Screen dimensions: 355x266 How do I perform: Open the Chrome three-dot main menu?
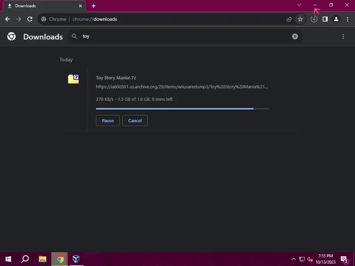[x=347, y=19]
